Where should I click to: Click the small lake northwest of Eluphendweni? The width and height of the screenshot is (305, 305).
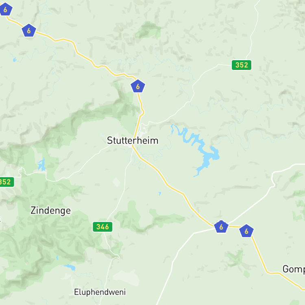click(70, 267)
